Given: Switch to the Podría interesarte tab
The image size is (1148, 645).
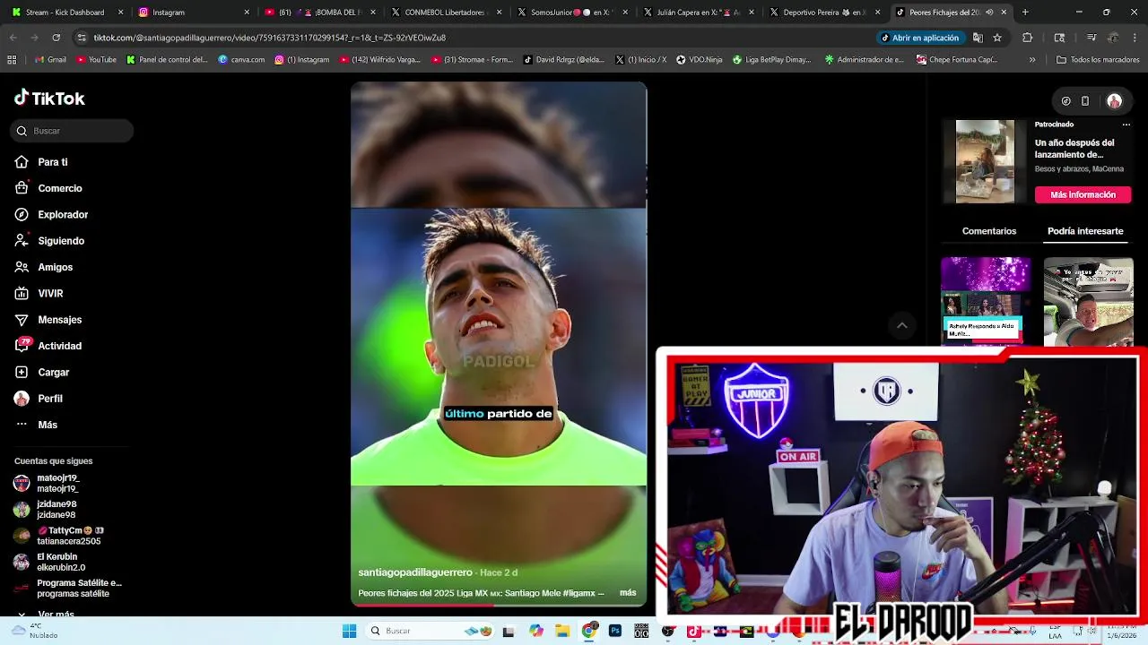Looking at the screenshot, I should 1085,231.
